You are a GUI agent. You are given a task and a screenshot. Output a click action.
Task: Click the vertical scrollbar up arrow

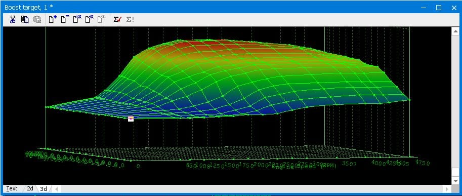click(455, 31)
